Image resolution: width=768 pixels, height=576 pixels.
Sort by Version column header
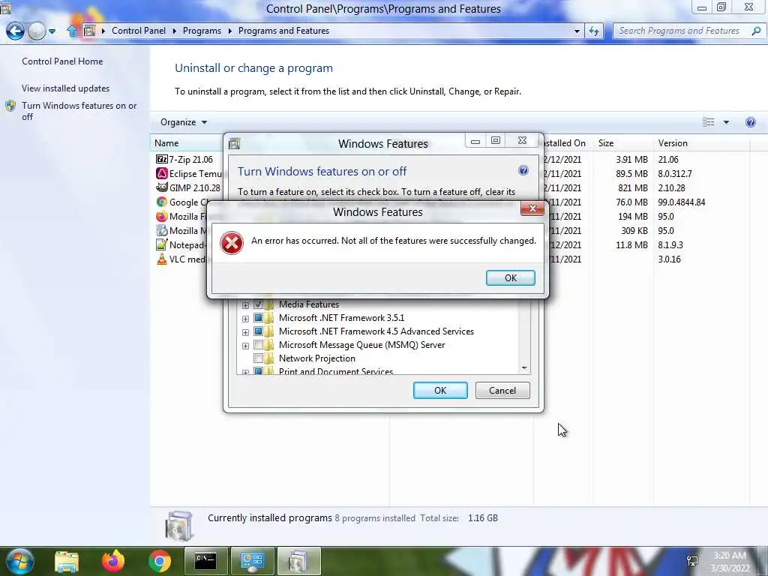click(701, 143)
